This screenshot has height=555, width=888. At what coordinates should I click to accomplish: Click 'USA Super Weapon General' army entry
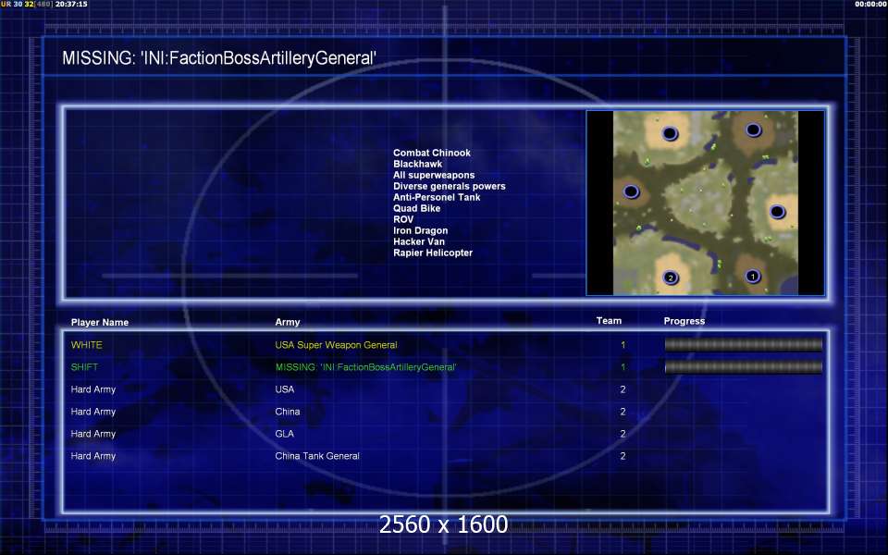point(336,345)
